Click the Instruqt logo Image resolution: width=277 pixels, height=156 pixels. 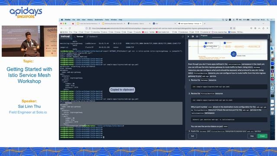coord(65,36)
